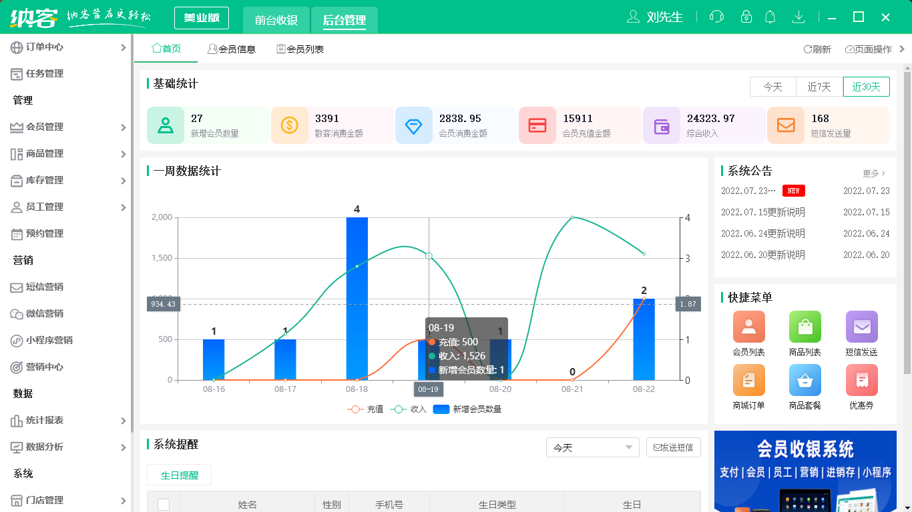Select the 近7天 statistics range button
The height and width of the screenshot is (512, 912).
click(819, 87)
